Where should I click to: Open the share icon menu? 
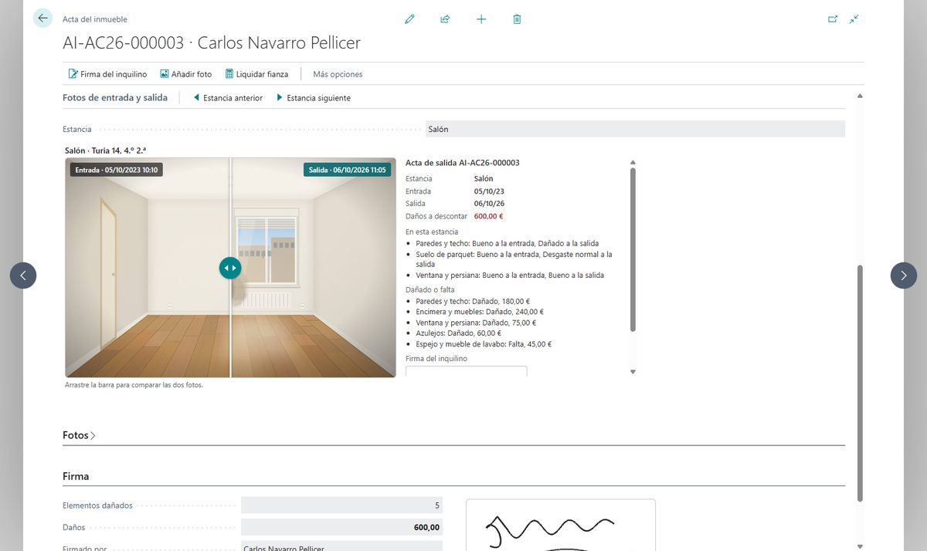[445, 19]
